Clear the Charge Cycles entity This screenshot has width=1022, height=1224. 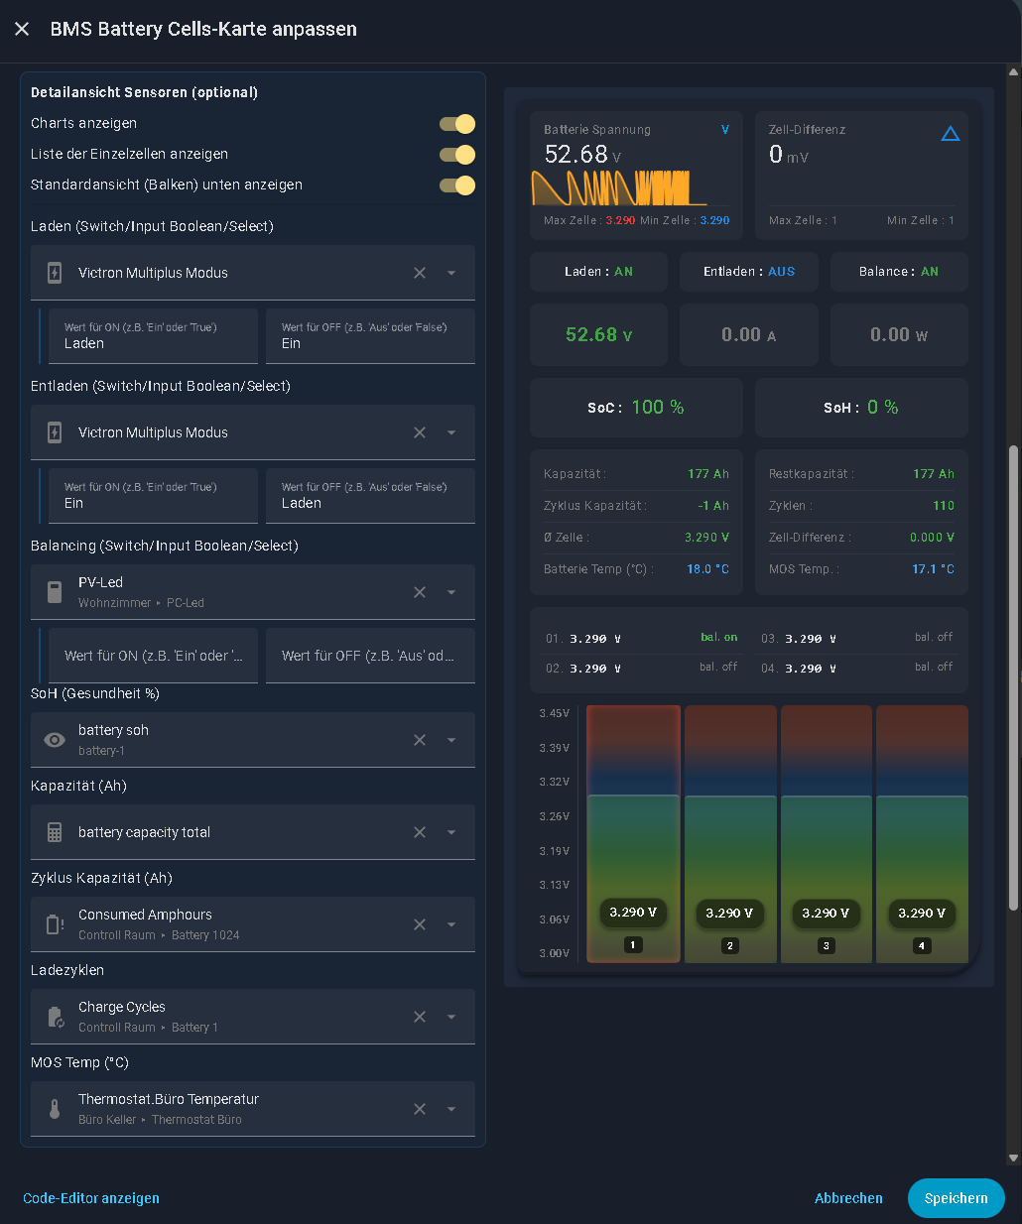[x=420, y=1017]
